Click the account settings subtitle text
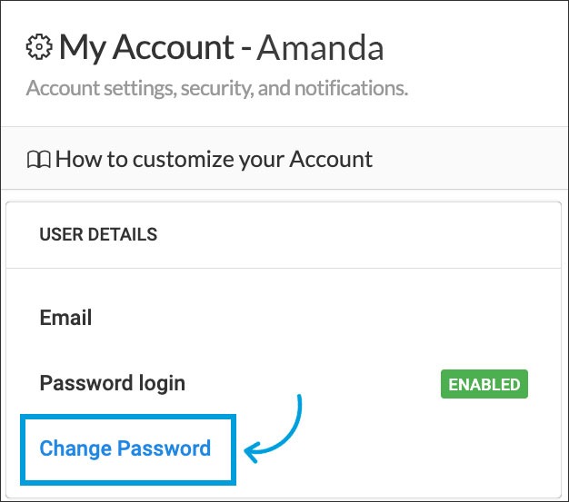569x502 pixels. [x=217, y=89]
